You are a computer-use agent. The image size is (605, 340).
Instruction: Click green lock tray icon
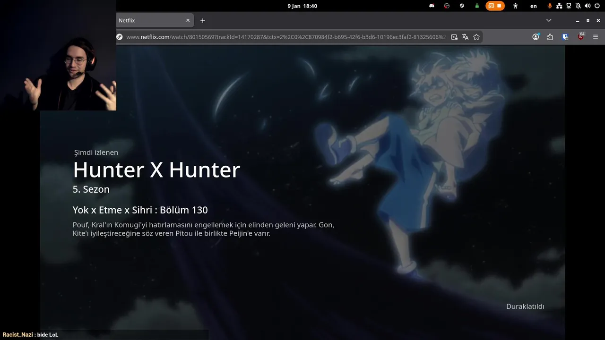(x=477, y=6)
